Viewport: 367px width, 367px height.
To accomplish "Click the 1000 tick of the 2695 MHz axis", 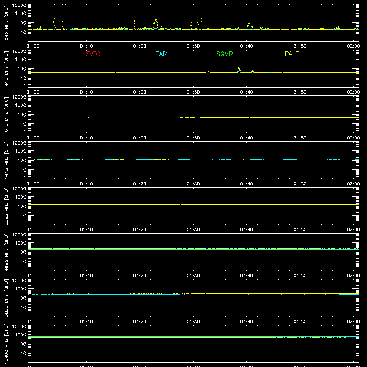I will (x=21, y=197).
